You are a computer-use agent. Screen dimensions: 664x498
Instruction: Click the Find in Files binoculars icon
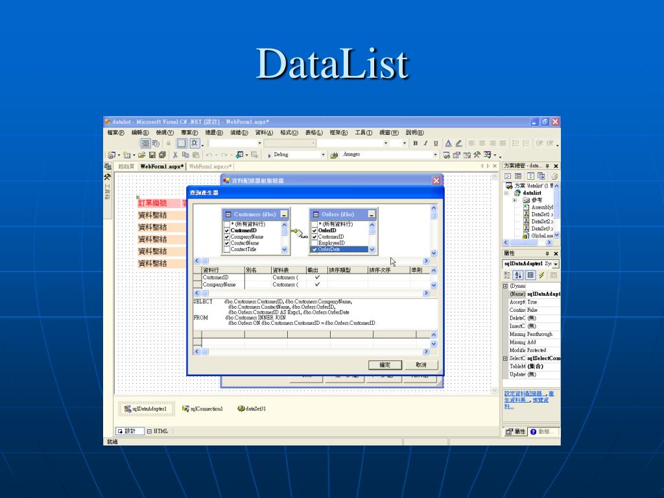pyautogui.click(x=334, y=156)
